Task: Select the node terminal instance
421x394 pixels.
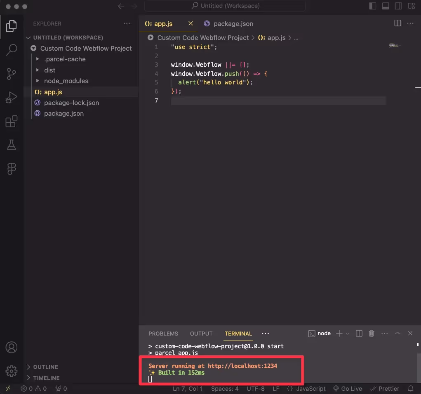Action: pos(319,333)
